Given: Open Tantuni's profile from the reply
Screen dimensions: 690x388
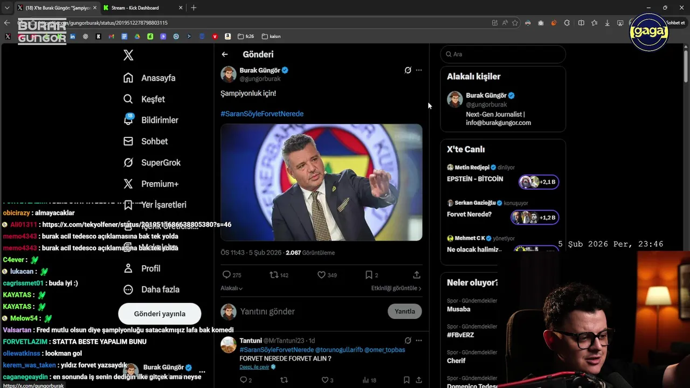Looking at the screenshot, I should pyautogui.click(x=251, y=341).
